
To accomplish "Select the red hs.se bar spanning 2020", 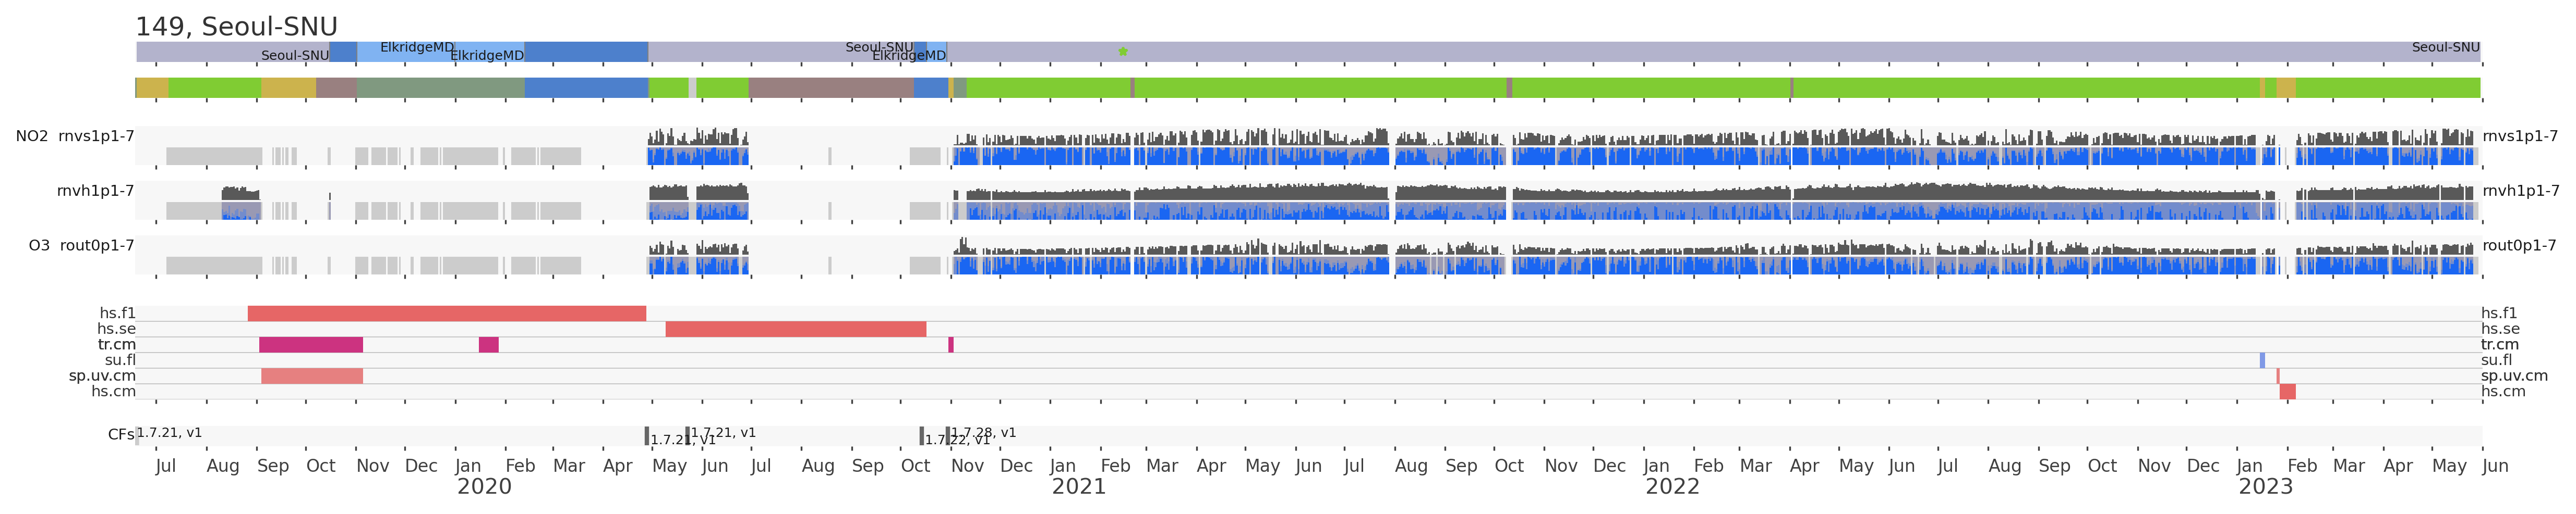I will tap(795, 329).
